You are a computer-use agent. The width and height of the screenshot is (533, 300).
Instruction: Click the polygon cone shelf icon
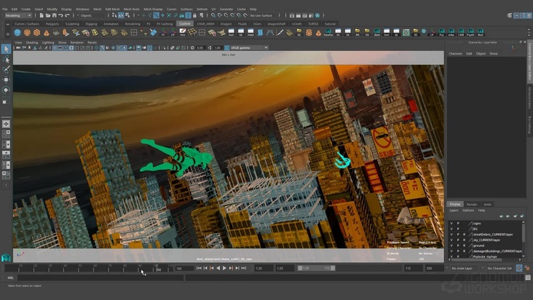click(47, 33)
